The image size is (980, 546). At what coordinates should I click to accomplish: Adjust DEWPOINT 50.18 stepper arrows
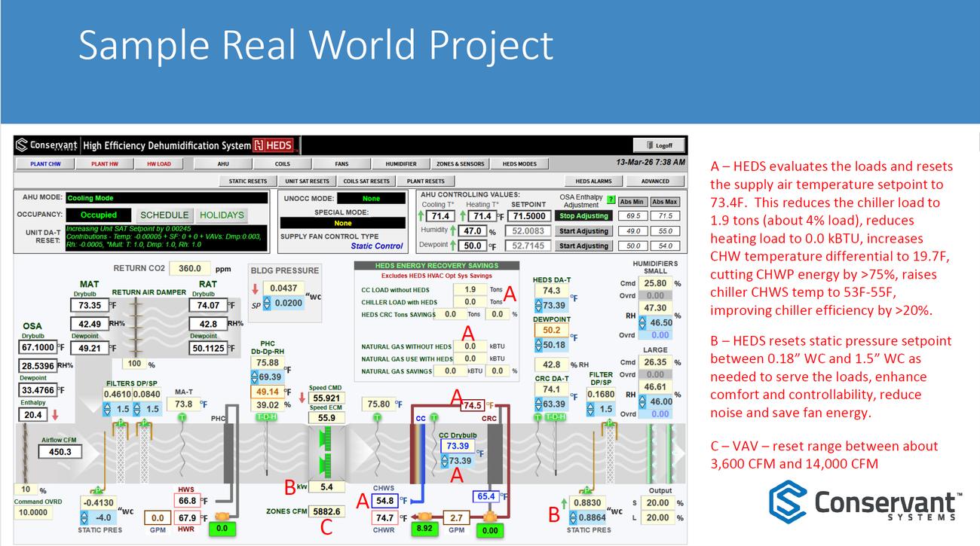[538, 345]
